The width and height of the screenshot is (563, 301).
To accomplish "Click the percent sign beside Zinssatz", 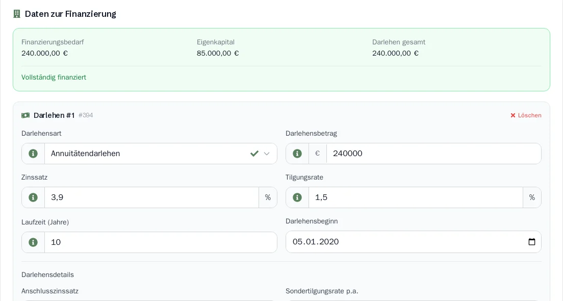I will pos(268,197).
